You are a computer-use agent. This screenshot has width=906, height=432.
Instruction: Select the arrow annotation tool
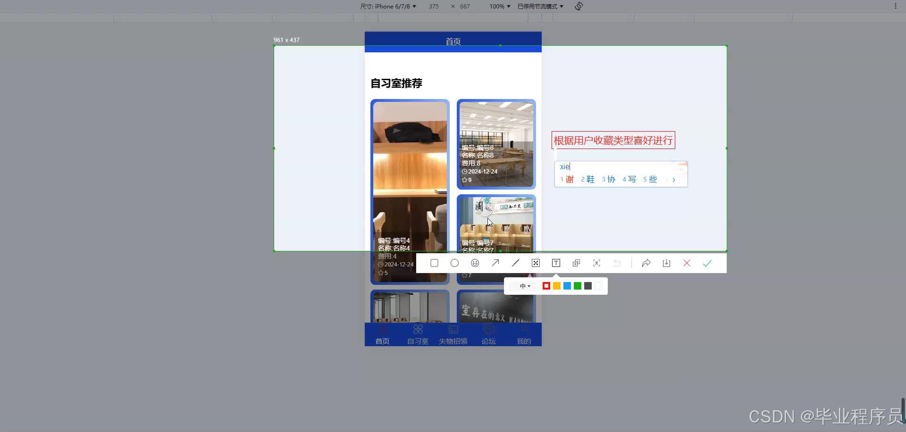(x=495, y=263)
